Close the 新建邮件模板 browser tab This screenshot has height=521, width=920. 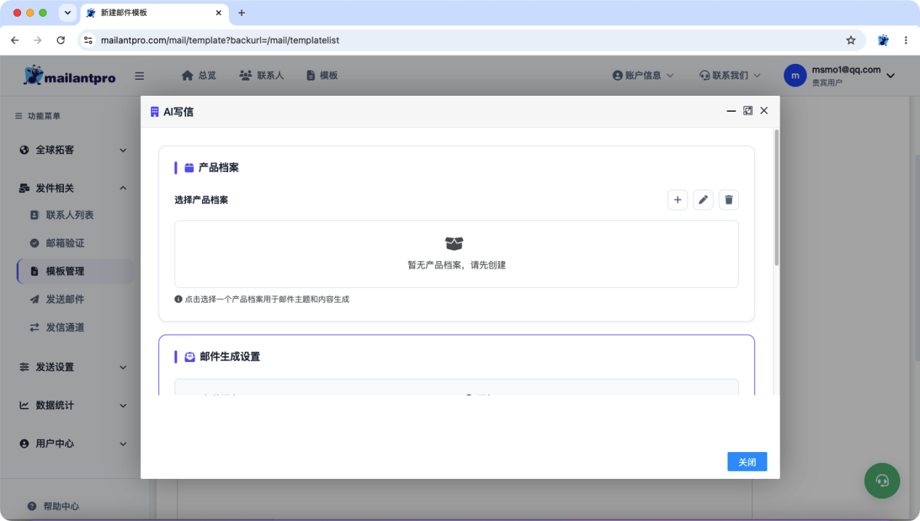(x=219, y=13)
